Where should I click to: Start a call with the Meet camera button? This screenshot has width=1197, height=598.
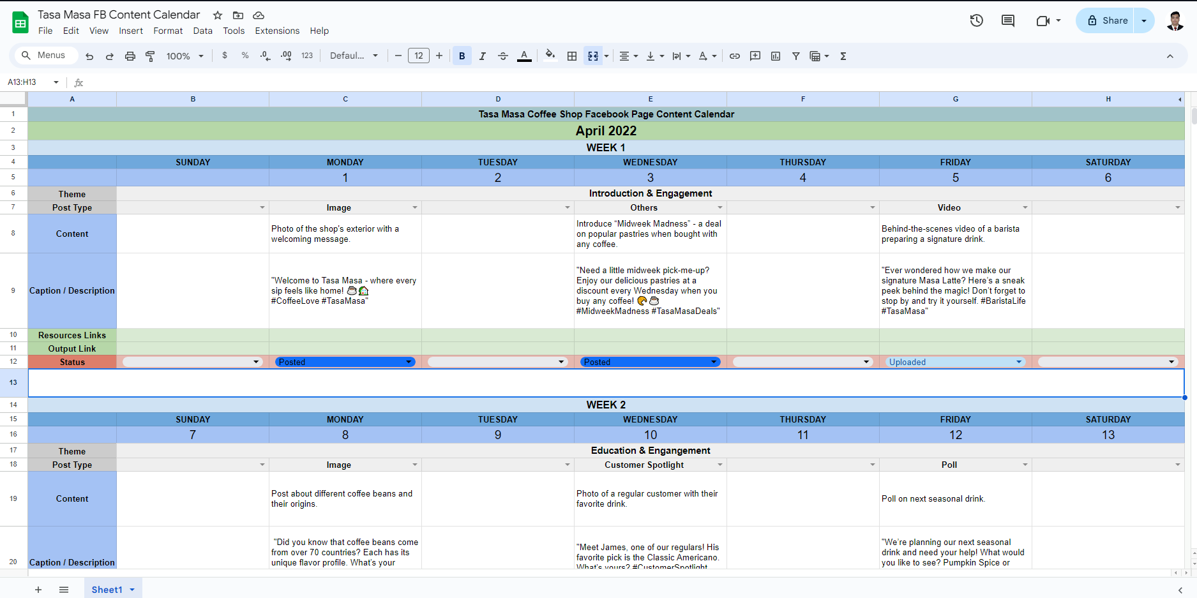pyautogui.click(x=1043, y=20)
